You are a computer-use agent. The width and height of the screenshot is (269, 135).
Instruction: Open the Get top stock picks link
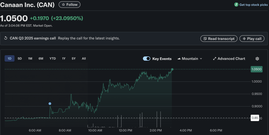tap(253, 5)
